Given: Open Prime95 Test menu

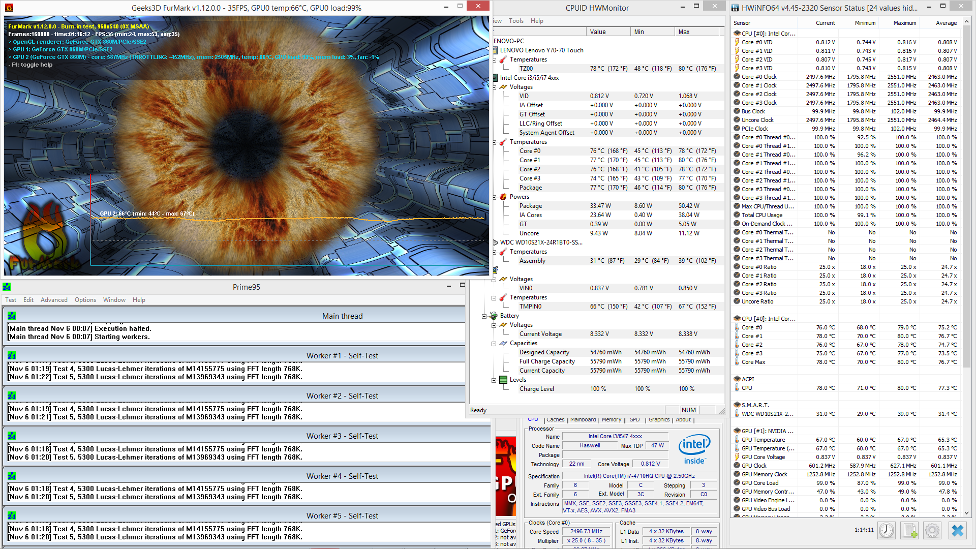Looking at the screenshot, I should [x=11, y=299].
